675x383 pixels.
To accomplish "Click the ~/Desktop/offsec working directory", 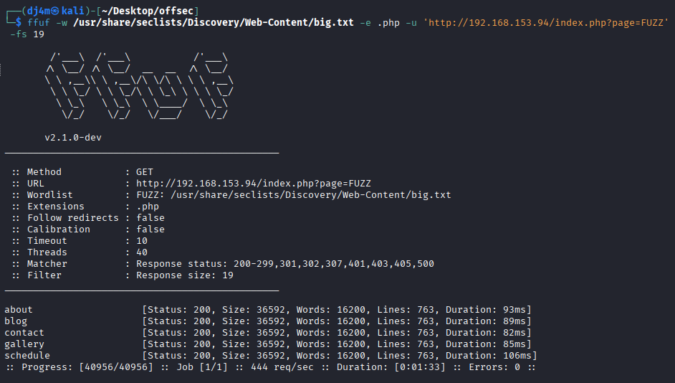I will [x=148, y=11].
